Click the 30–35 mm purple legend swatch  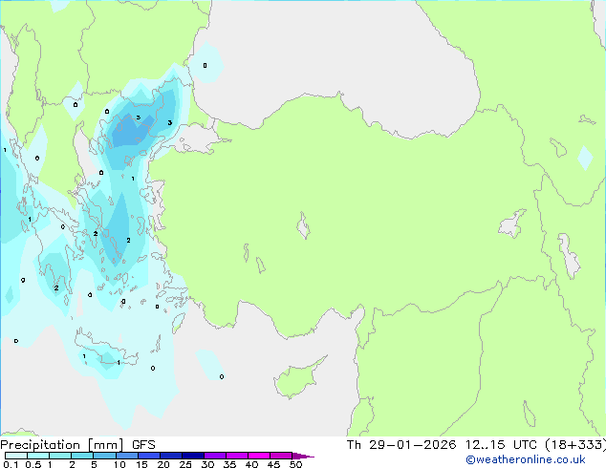pyautogui.click(x=215, y=456)
